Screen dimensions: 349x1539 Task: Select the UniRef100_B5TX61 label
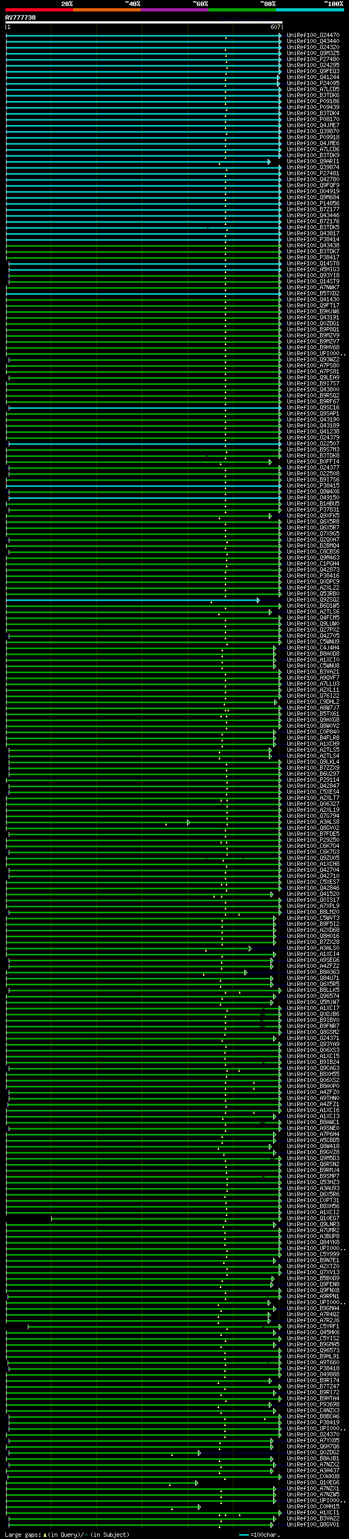[313, 715]
